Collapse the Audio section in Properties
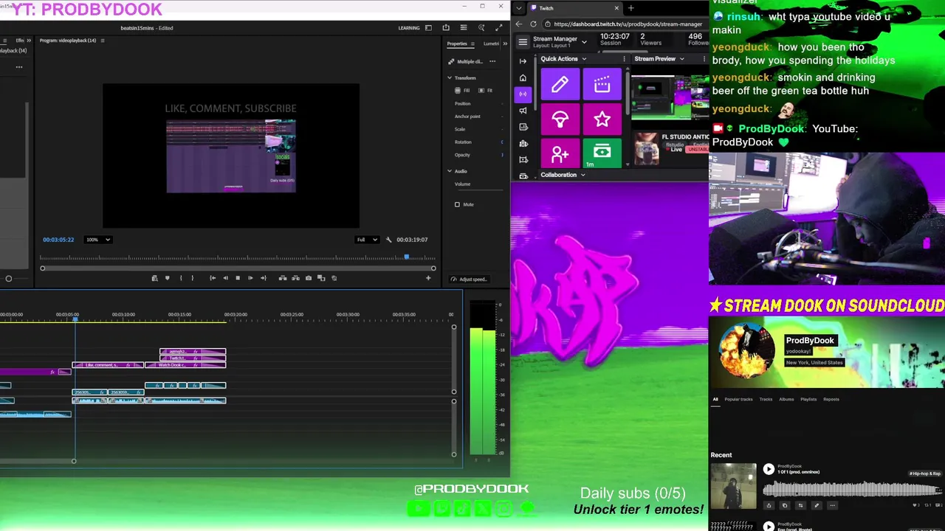Image resolution: width=945 pixels, height=531 pixels. (450, 171)
